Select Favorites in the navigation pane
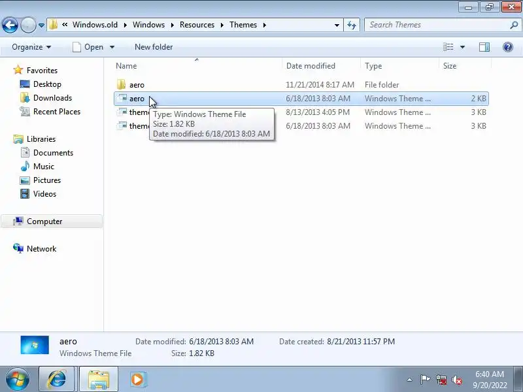 (x=42, y=71)
